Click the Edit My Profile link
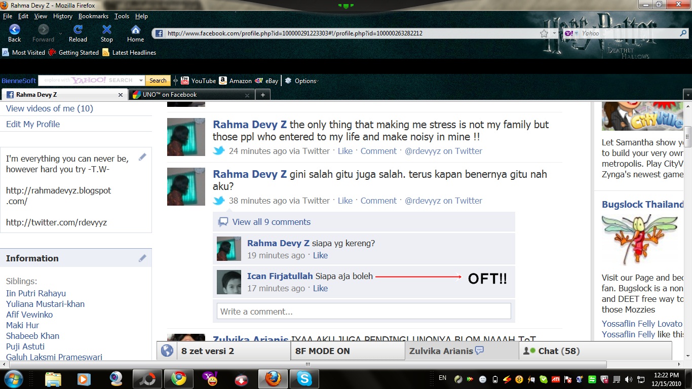Image resolution: width=692 pixels, height=389 pixels. click(33, 124)
